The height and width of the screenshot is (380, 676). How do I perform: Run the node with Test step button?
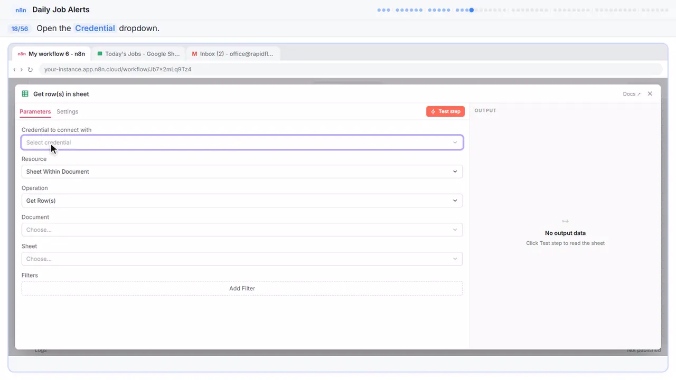pos(445,111)
